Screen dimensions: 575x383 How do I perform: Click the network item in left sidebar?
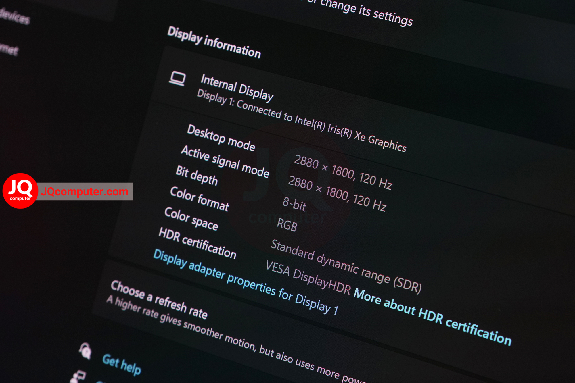pos(9,49)
